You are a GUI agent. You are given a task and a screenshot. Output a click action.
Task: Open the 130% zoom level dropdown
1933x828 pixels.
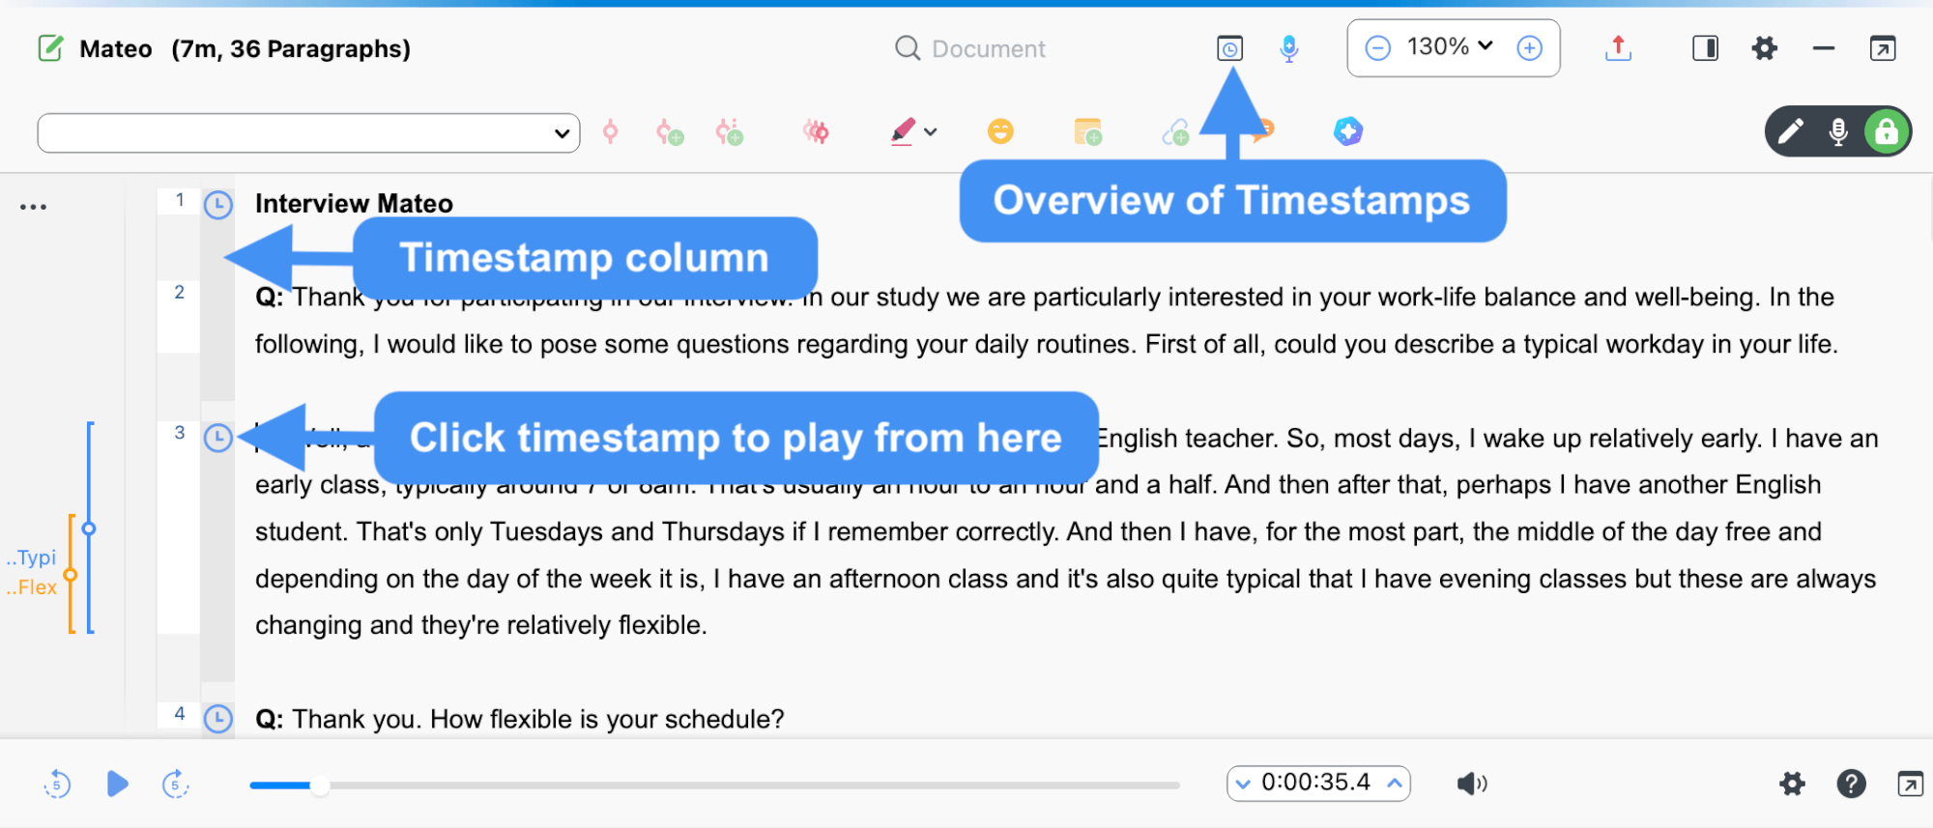[1450, 46]
